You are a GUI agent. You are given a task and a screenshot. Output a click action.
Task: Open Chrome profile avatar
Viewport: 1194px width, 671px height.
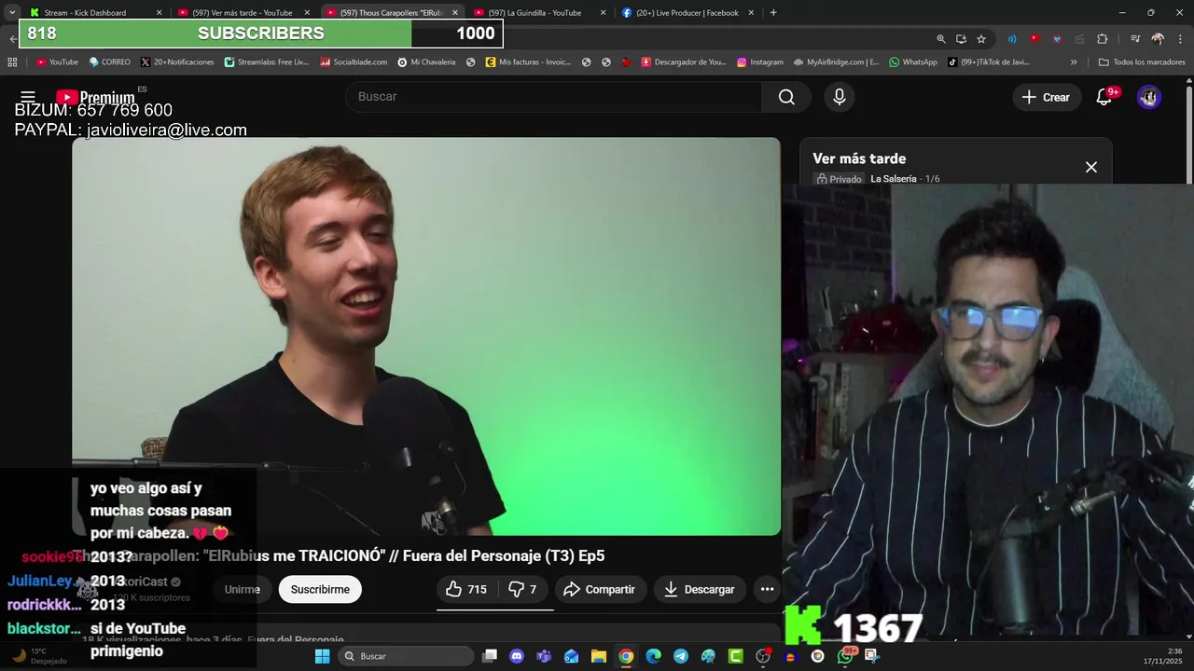pos(1158,39)
